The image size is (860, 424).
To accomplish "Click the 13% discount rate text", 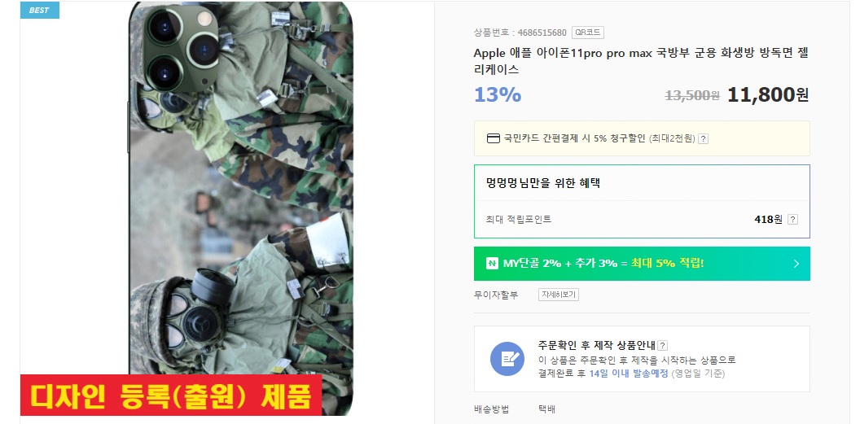I will (498, 94).
